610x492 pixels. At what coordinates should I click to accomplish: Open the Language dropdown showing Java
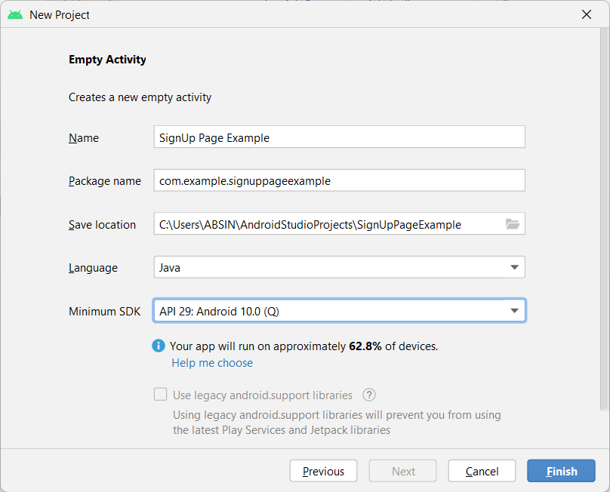(x=339, y=267)
